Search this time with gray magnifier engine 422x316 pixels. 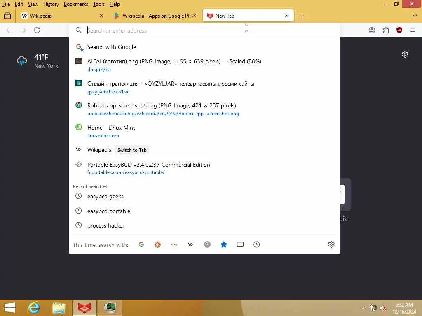[x=207, y=244]
